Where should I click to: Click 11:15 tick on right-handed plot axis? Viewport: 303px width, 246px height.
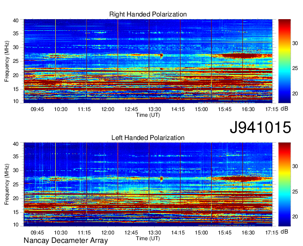tap(84, 109)
